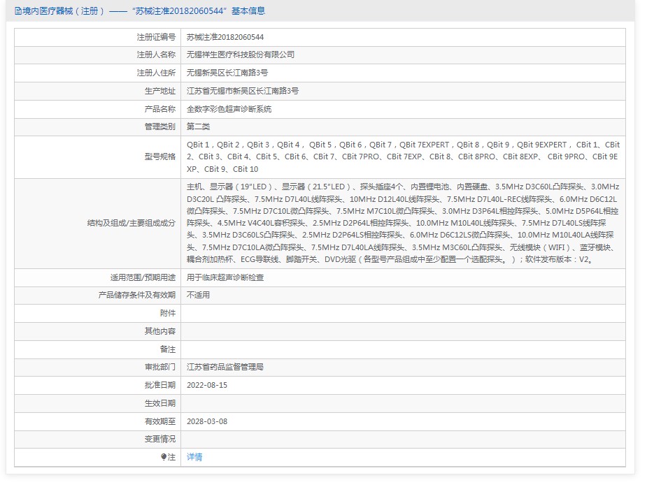Image resolution: width=668 pixels, height=487 pixels.
Task: Select registrant name 无锡祥生医疗科技股份有限公司
Action: 241,55
